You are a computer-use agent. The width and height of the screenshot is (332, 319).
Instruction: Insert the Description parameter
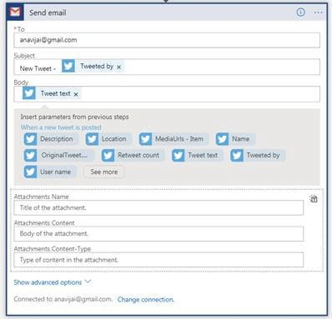[x=51, y=139]
